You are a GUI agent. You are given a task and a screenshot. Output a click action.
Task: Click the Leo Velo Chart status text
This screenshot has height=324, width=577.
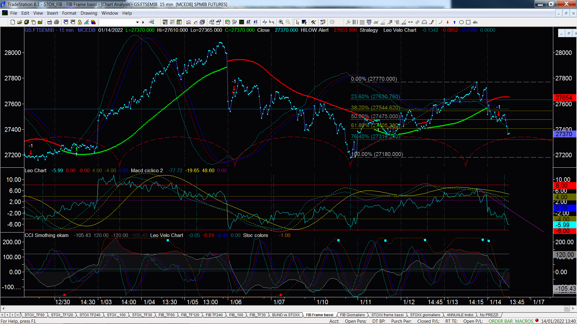point(400,30)
